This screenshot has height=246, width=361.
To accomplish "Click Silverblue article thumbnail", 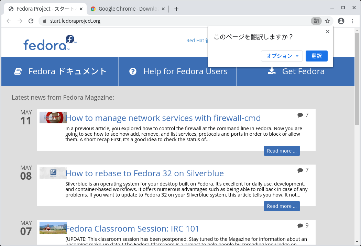I will point(53,173).
